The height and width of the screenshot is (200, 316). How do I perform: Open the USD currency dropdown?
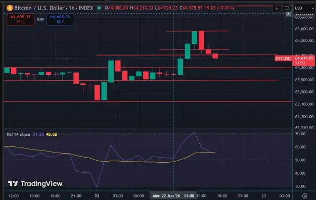click(x=304, y=8)
